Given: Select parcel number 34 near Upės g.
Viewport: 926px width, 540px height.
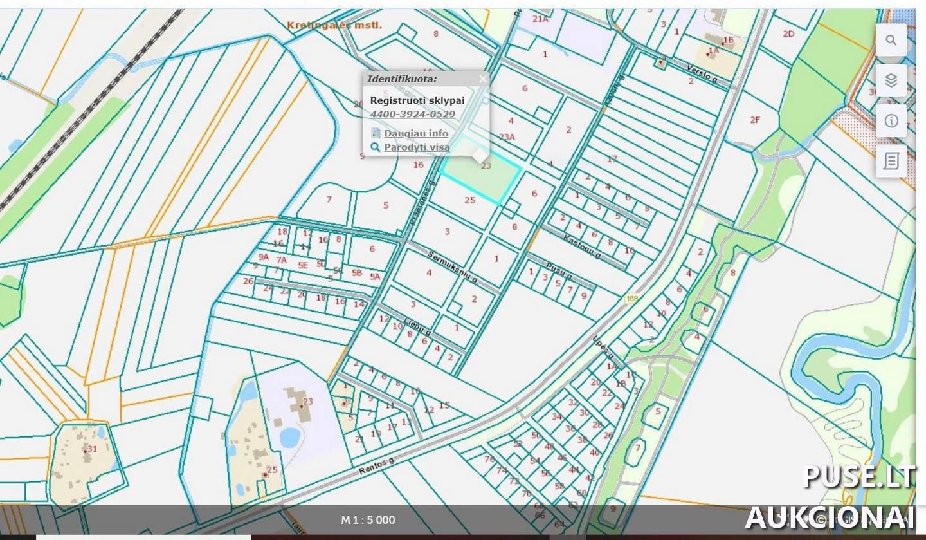Looking at the screenshot, I should click(557, 416).
